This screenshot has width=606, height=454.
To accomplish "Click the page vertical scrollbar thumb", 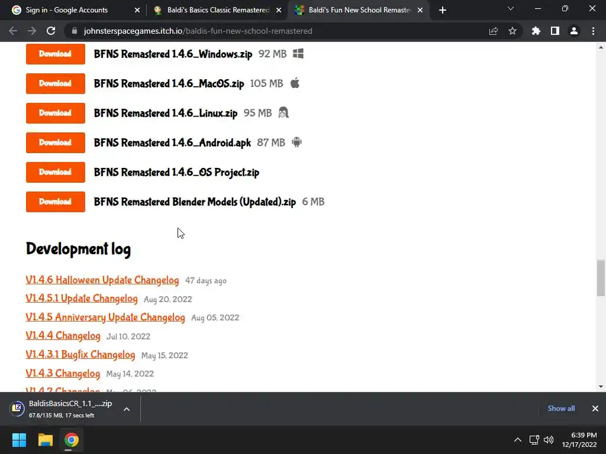I will click(601, 278).
